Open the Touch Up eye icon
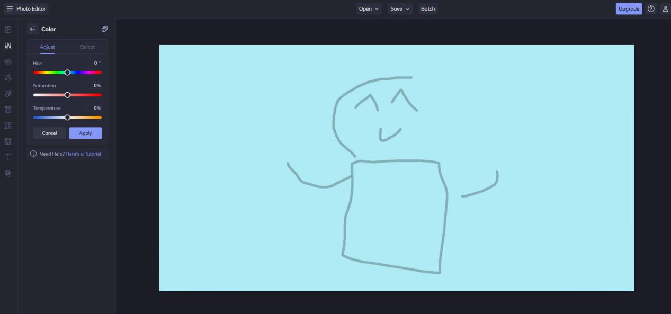Screen dimensions: 671x314 8,61
